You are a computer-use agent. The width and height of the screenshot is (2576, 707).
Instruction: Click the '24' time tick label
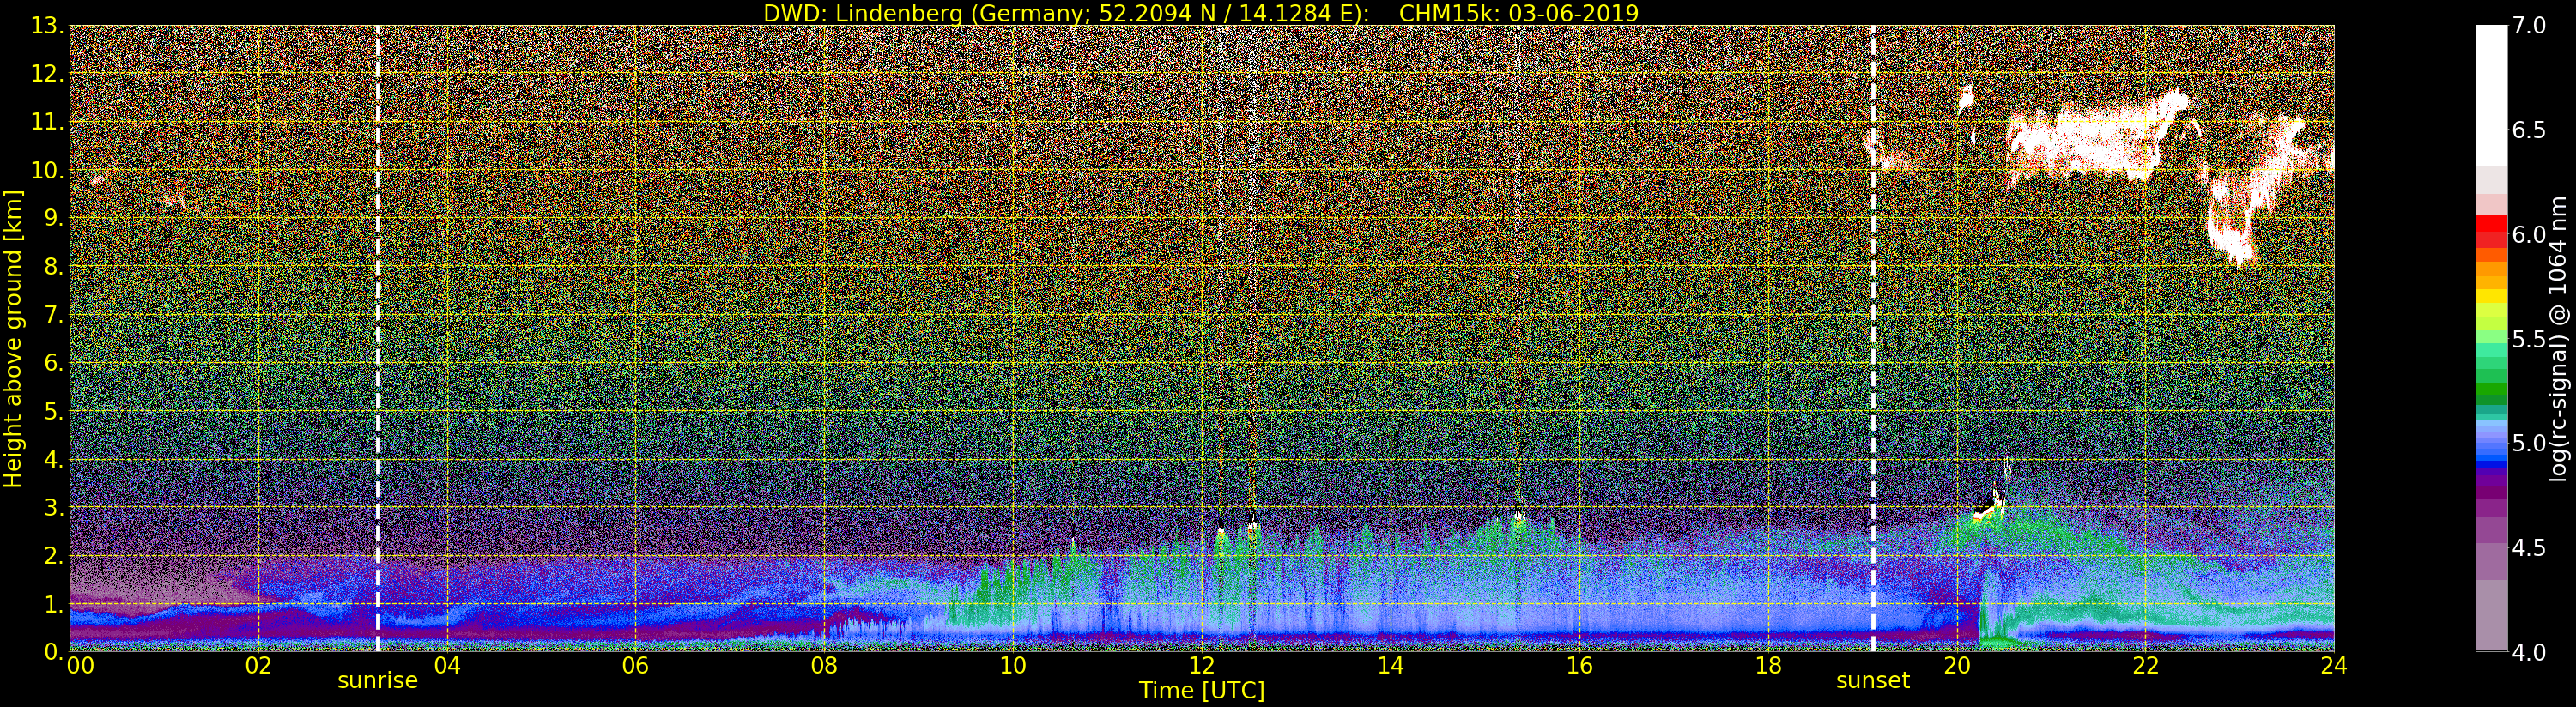point(2333,665)
